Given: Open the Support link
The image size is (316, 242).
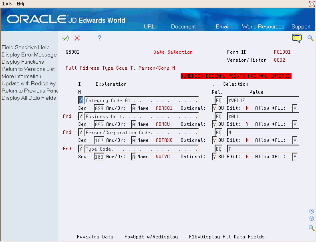Looking at the screenshot, I should coord(301,26).
